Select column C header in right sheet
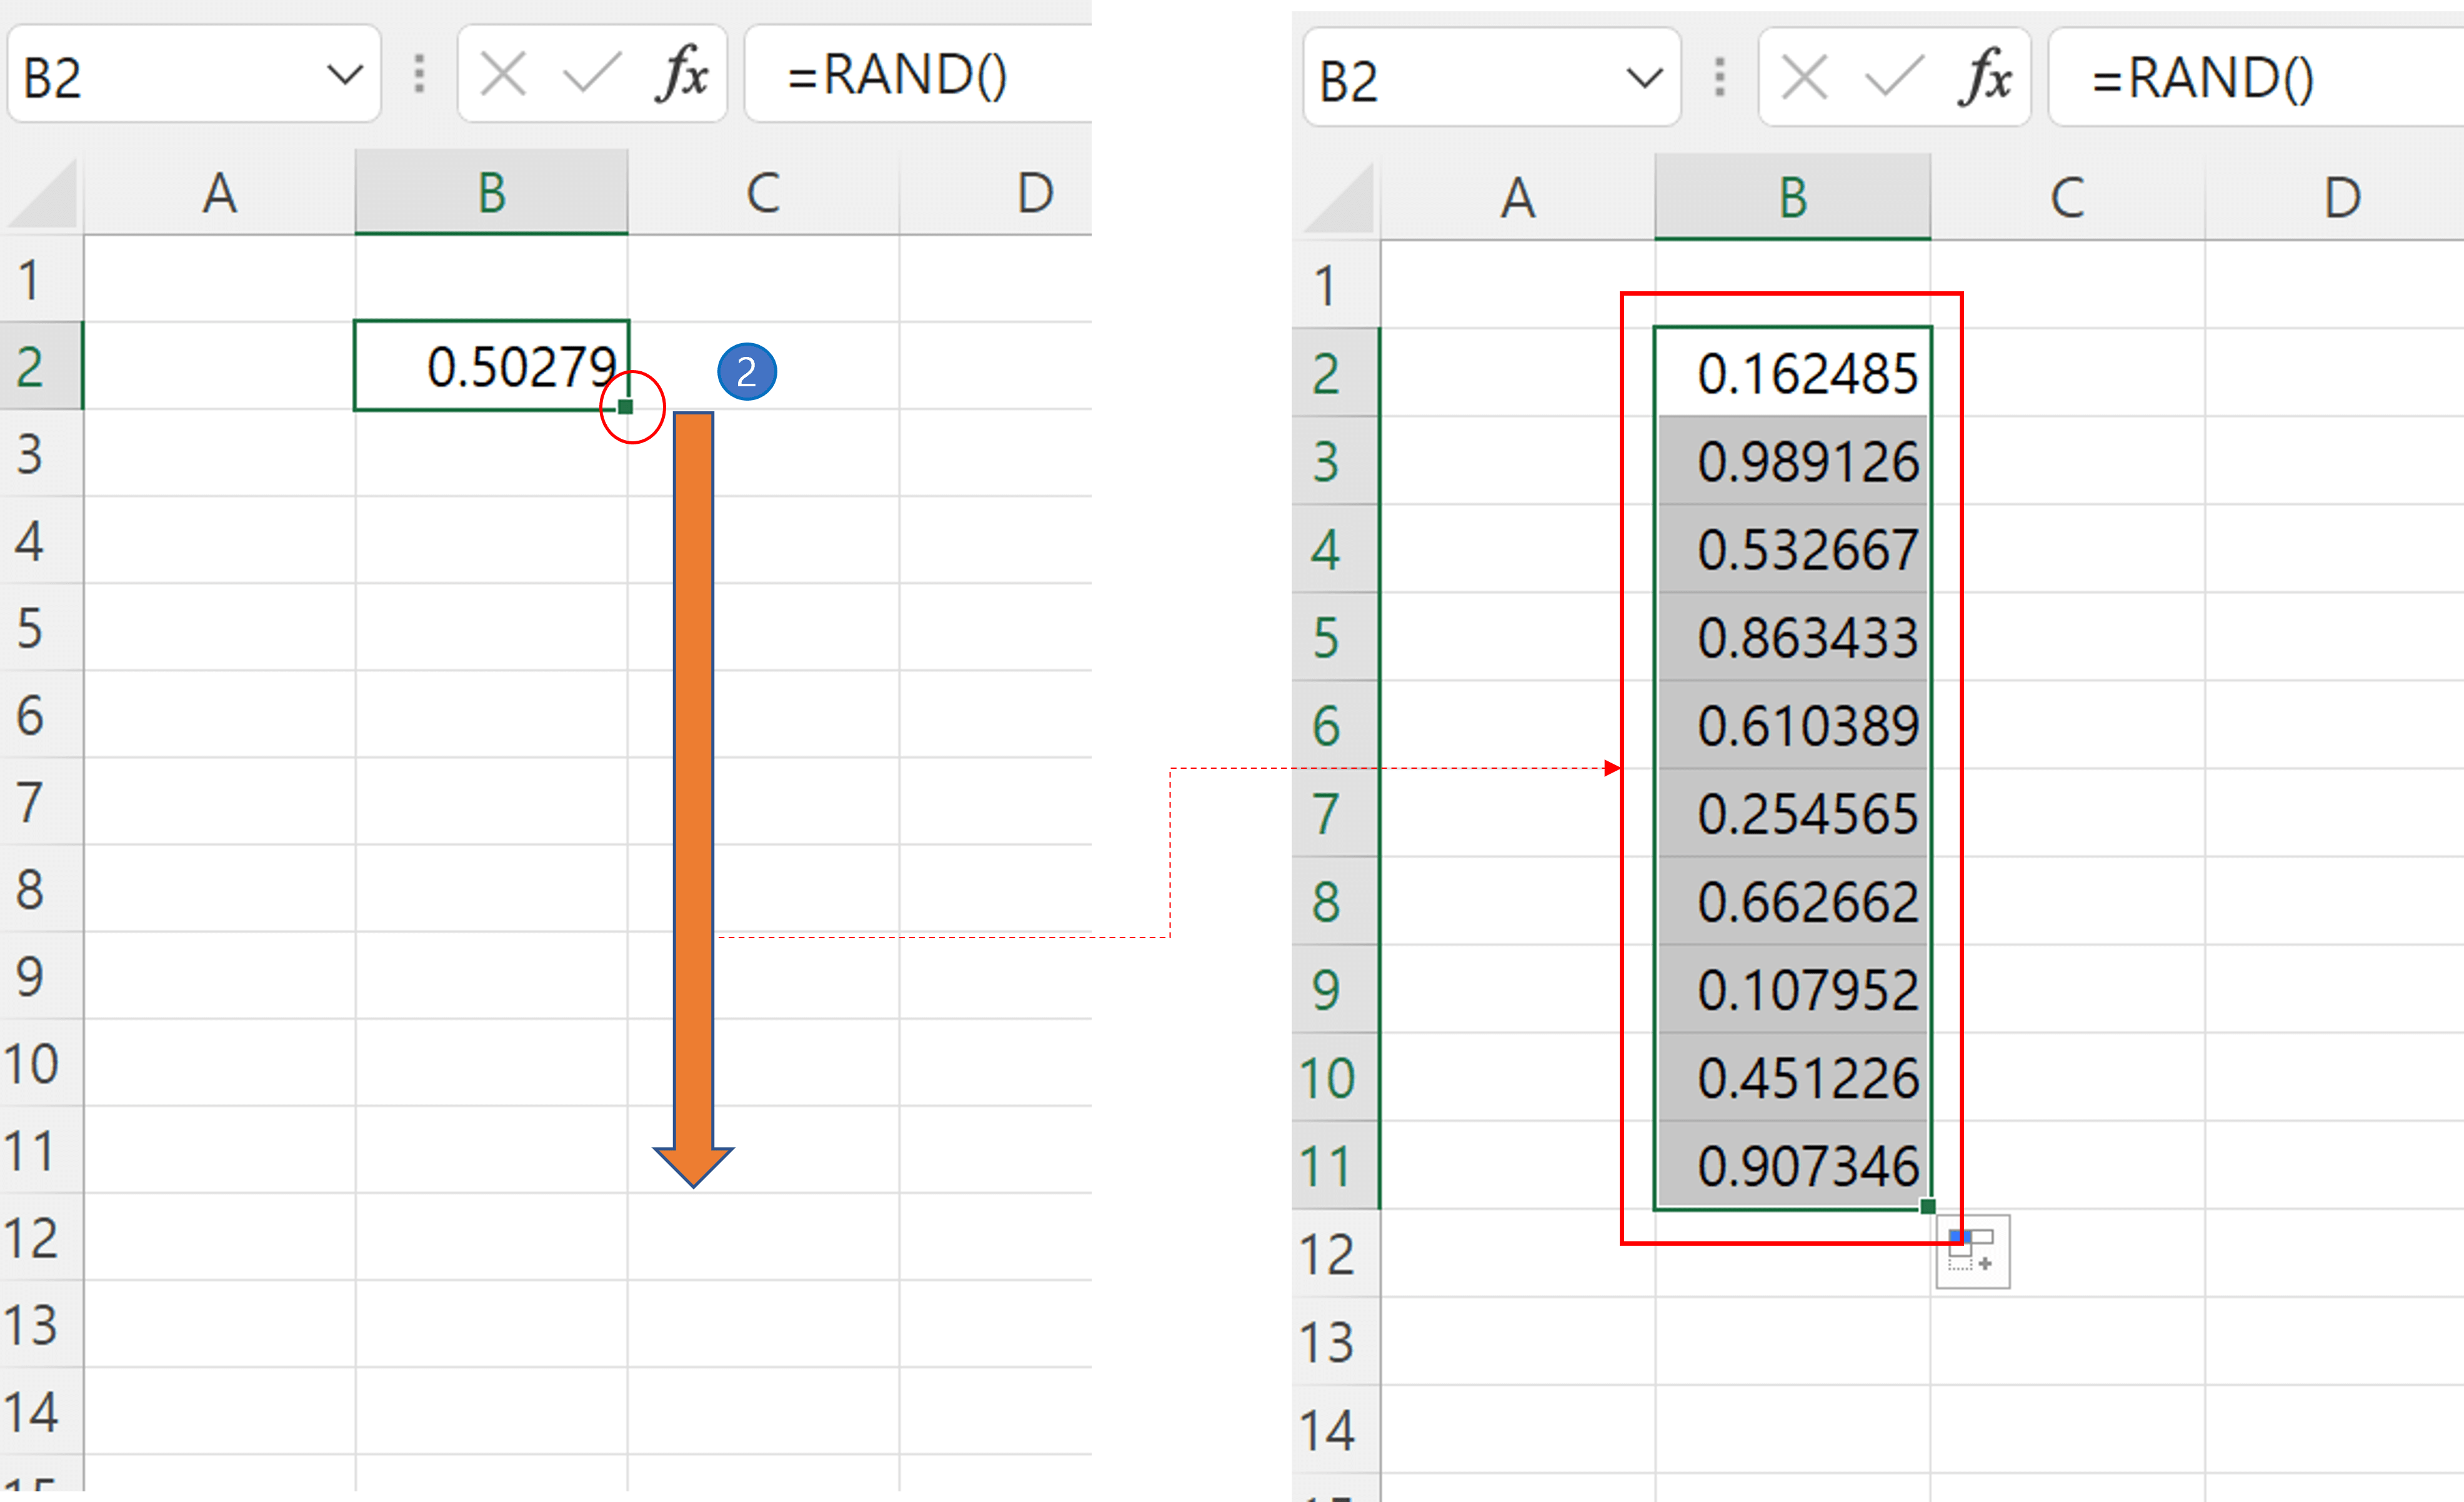 (x=2067, y=197)
